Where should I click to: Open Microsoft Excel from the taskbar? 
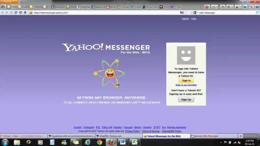pos(135,142)
